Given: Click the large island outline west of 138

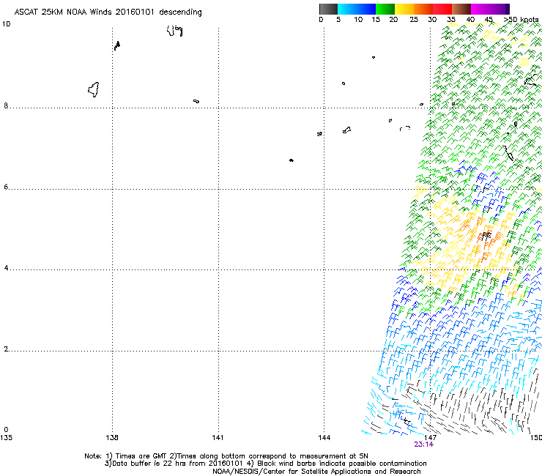Looking at the screenshot, I should pyautogui.click(x=94, y=89).
